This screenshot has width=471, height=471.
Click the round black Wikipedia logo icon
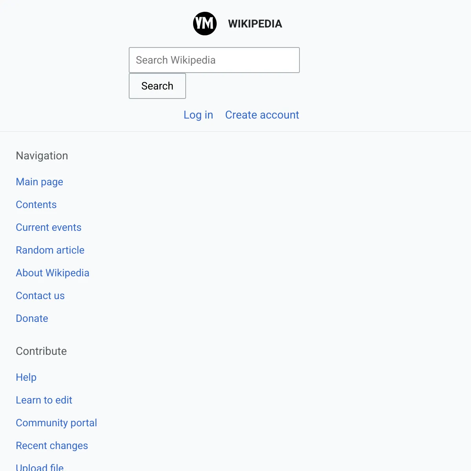pos(205,24)
